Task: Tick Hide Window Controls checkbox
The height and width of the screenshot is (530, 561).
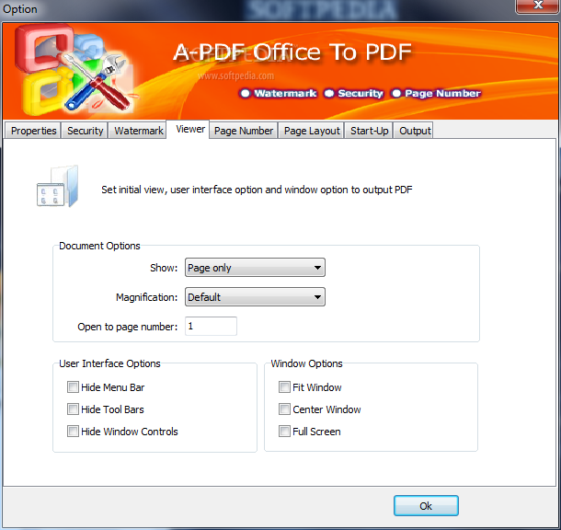Action: [x=73, y=432]
